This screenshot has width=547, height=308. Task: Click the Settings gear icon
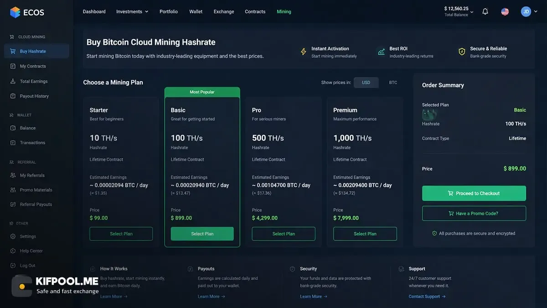coord(12,236)
